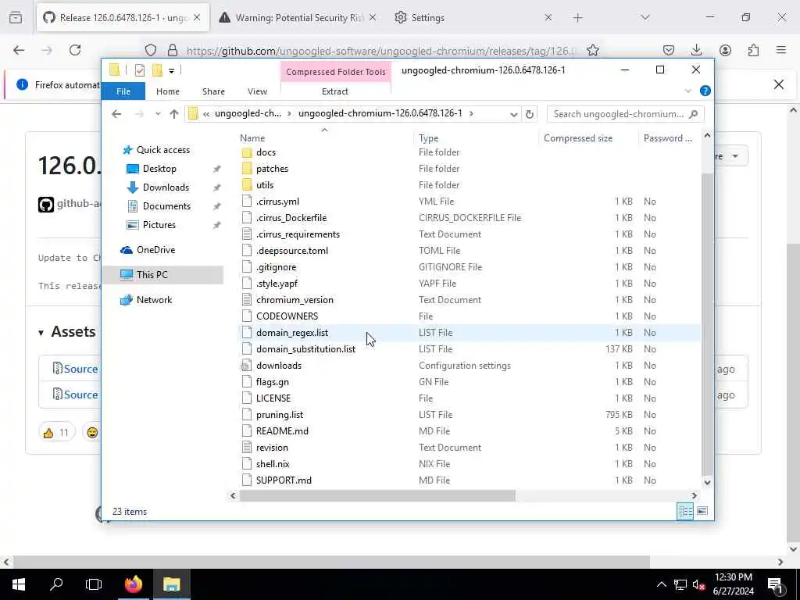Click Explorer vertical scrollbar down arrow

tap(707, 482)
